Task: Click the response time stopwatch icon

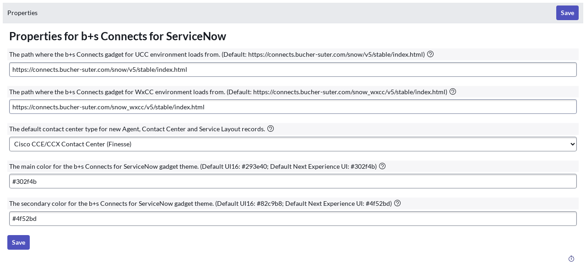Action: coord(571,259)
